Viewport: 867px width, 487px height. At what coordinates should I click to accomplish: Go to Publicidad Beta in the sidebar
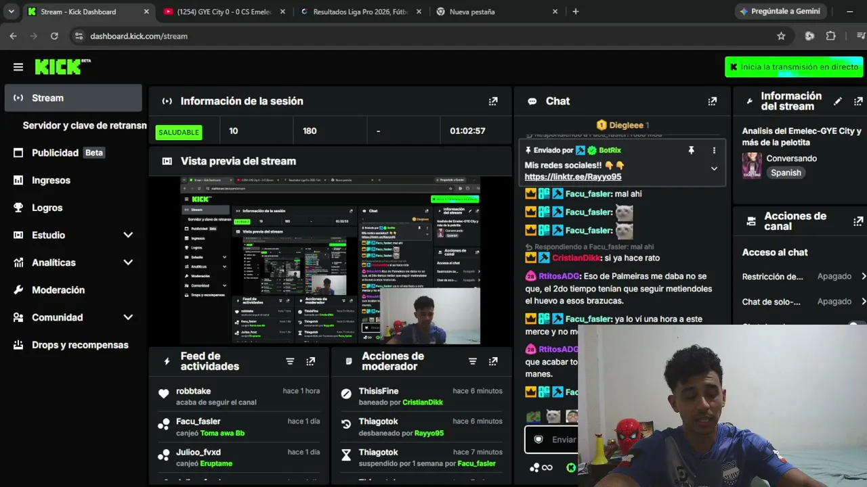(73, 153)
